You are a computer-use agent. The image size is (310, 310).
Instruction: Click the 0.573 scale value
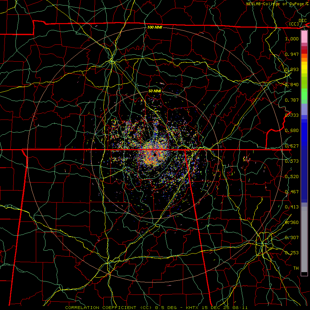coord(292,161)
